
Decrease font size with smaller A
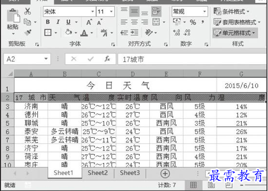[99, 22]
